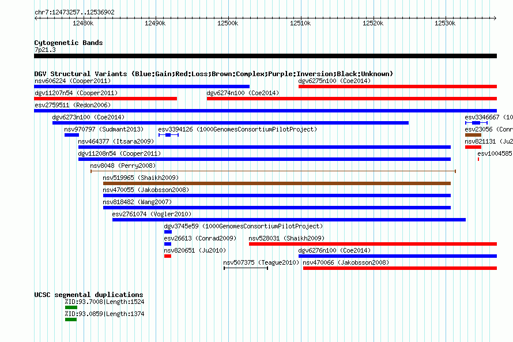513x342 pixels.
Task: Click the 12490k ruler label
Action: (x=155, y=23)
